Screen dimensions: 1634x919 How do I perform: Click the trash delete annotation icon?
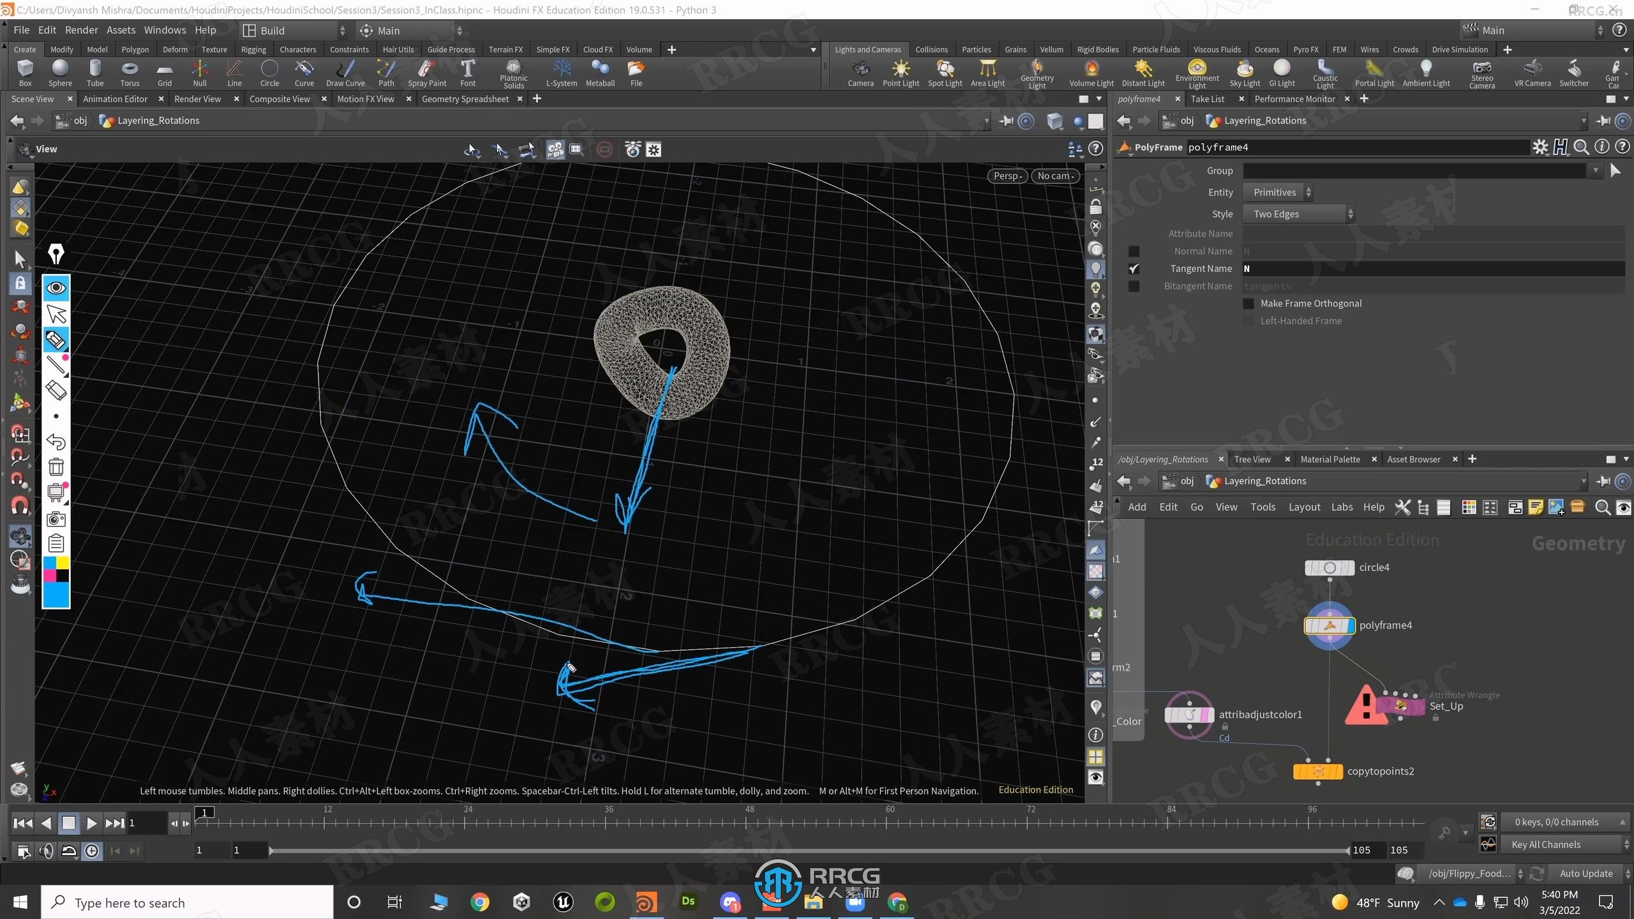56,467
